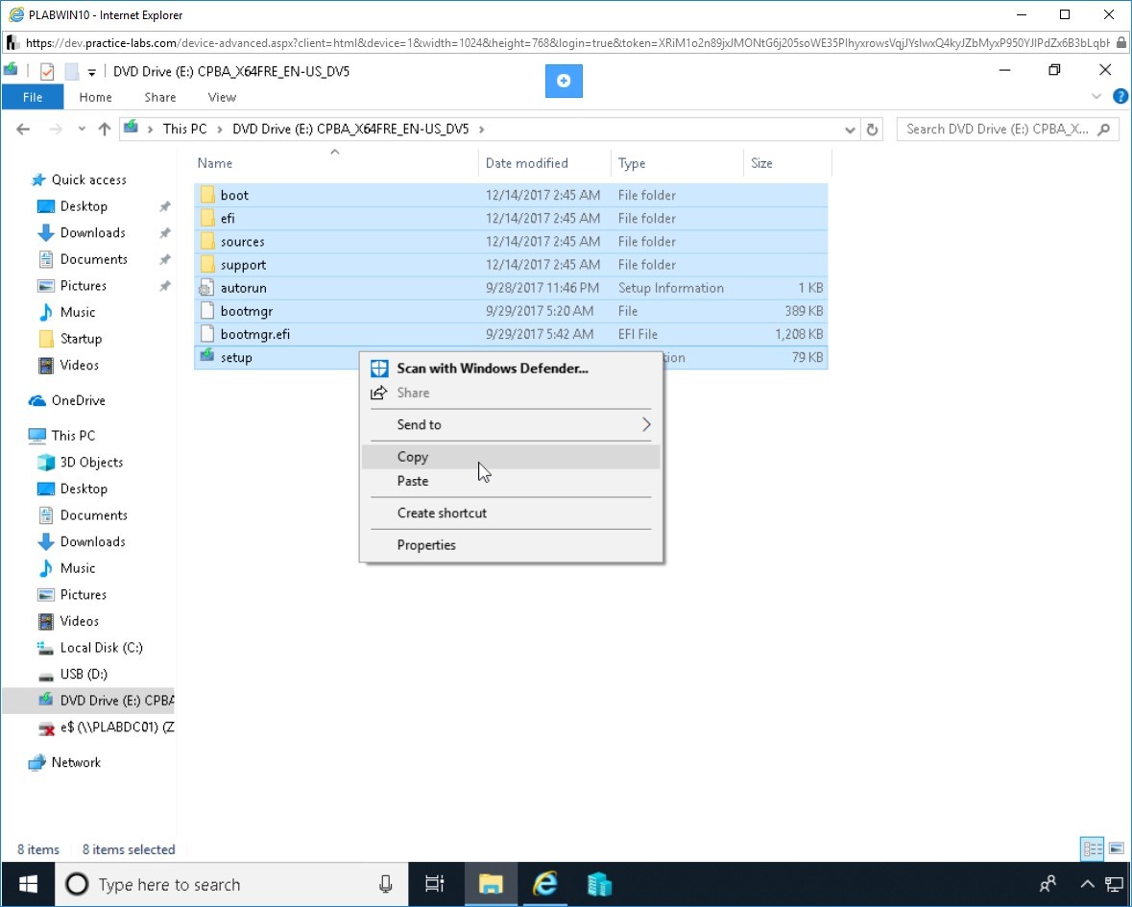
Task: Click This PC in the address breadcrumb
Action: pos(184,130)
